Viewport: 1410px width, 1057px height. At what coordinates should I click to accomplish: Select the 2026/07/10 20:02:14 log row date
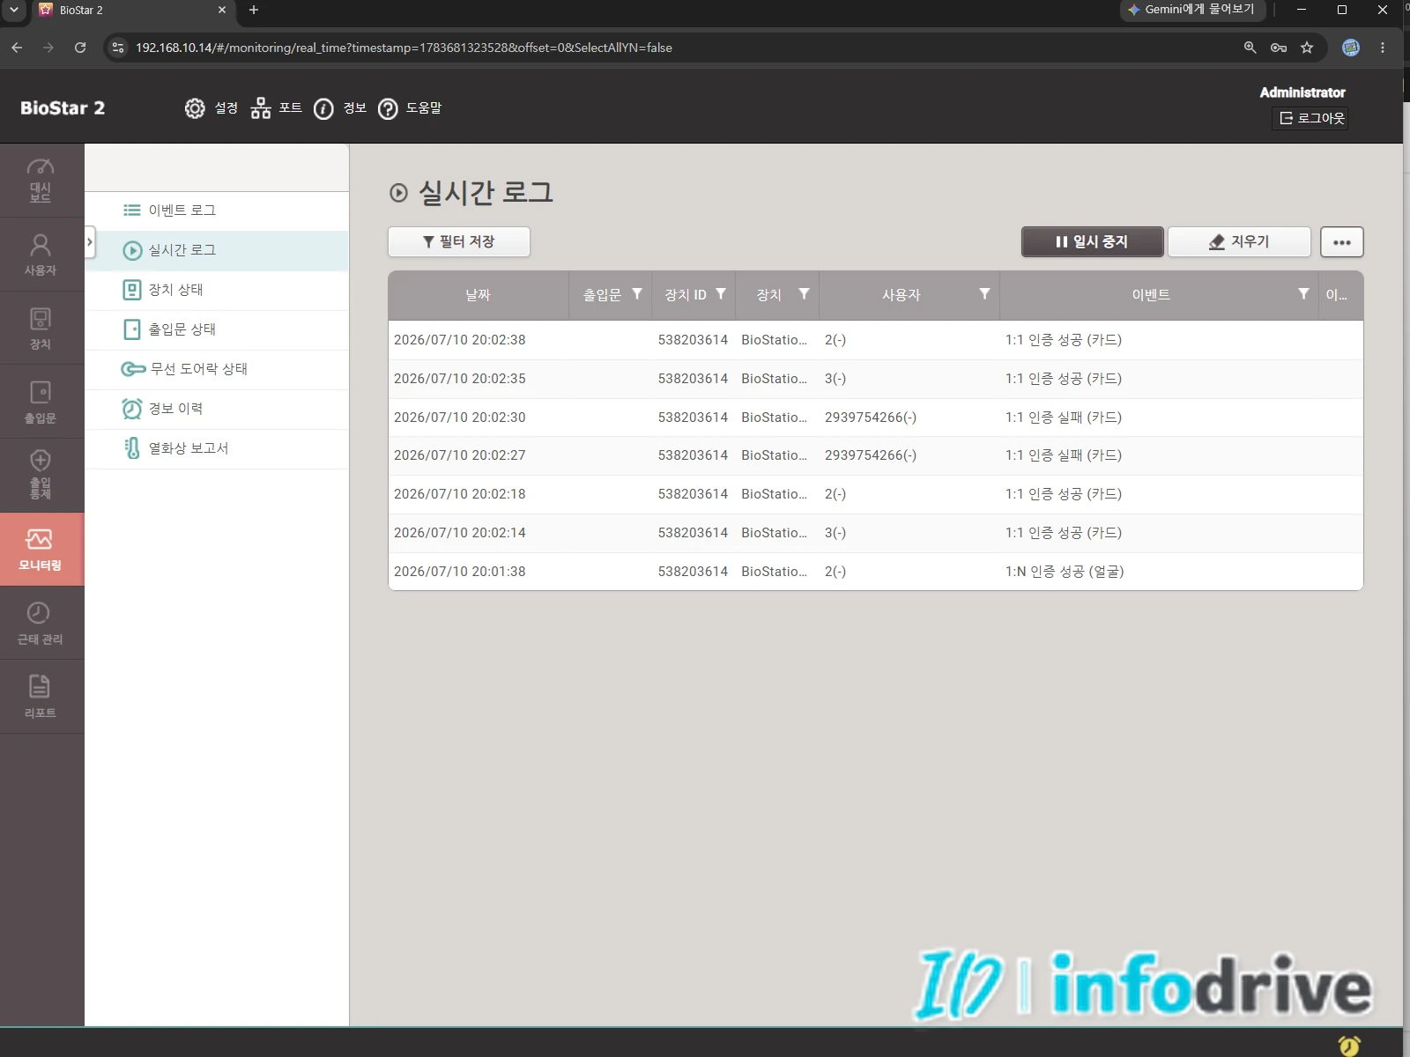(x=460, y=533)
